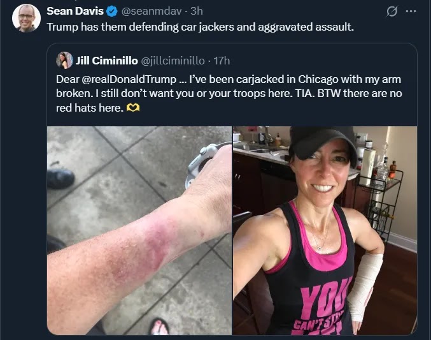The width and height of the screenshot is (431, 340).
Task: Click the 17h quoted post timestamp
Action: 222,61
